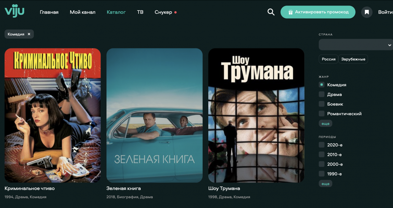Click gift icon in promo code button
This screenshot has width=393, height=208.
point(290,12)
